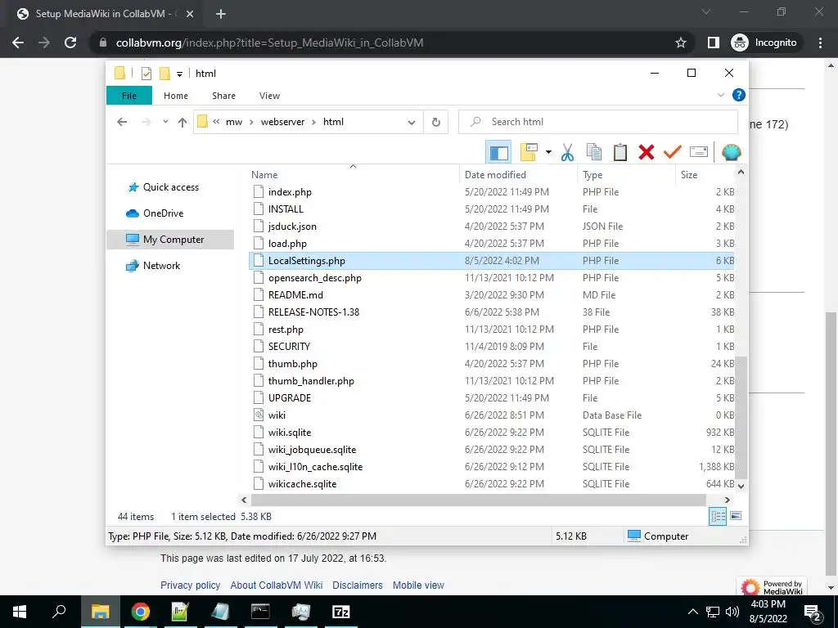Click the webserver breadcrumb segment
The height and width of the screenshot is (628, 838).
pos(282,122)
